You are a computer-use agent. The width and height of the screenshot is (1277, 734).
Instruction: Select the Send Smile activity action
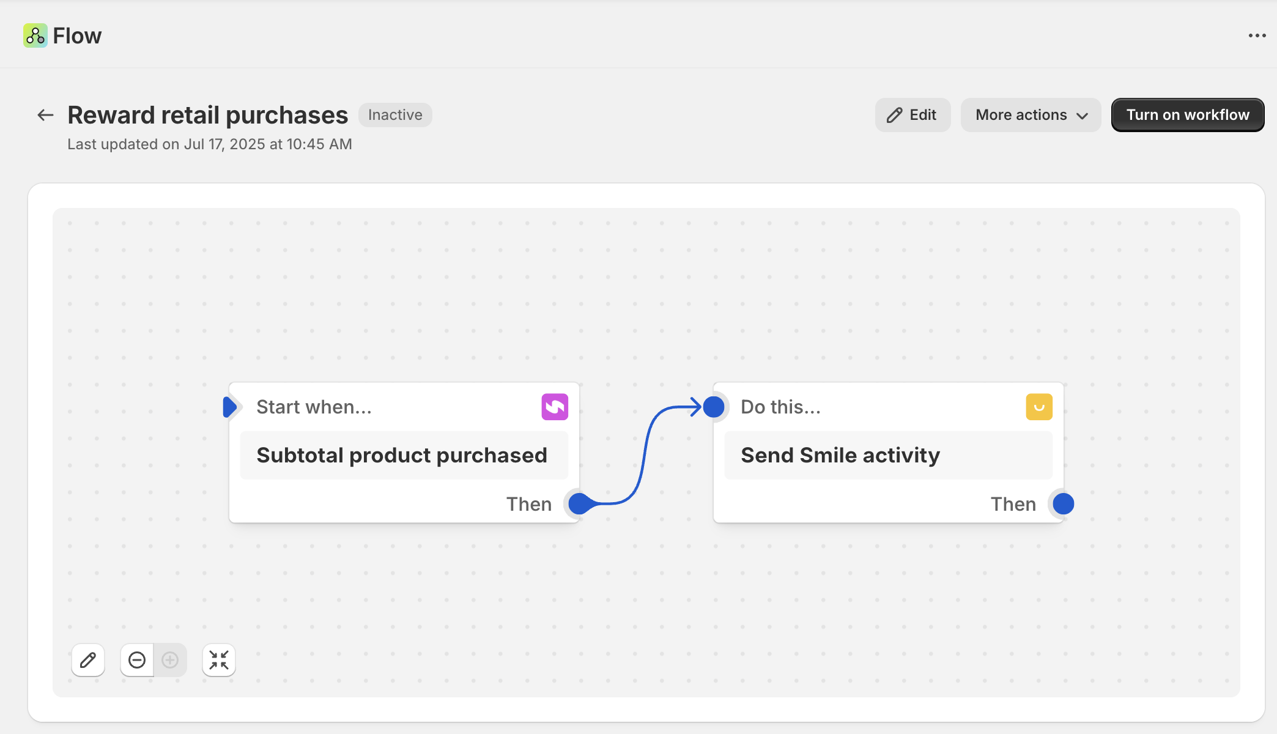(x=840, y=455)
